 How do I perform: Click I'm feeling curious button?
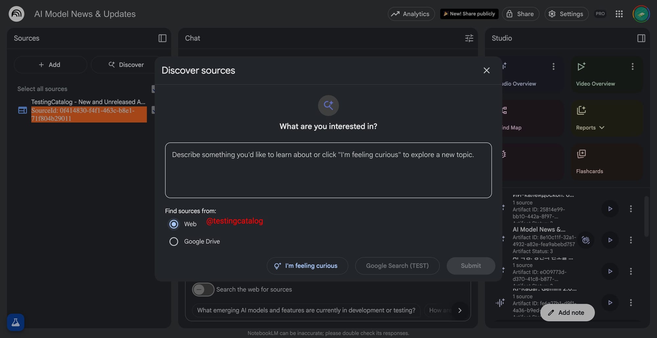(x=307, y=266)
